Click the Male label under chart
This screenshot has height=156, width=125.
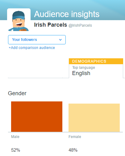[15, 137]
